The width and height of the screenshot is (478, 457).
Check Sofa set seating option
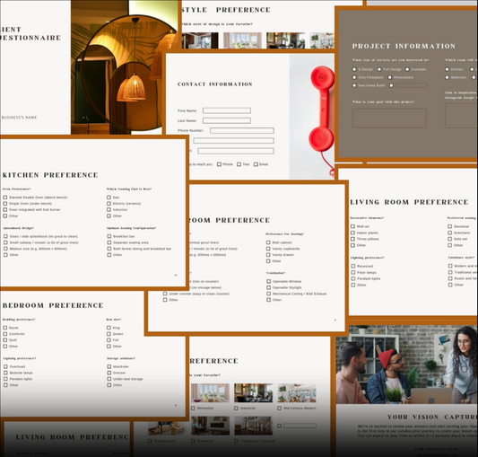click(450, 239)
